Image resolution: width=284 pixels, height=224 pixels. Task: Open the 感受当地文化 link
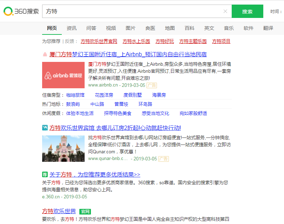pos(156,113)
